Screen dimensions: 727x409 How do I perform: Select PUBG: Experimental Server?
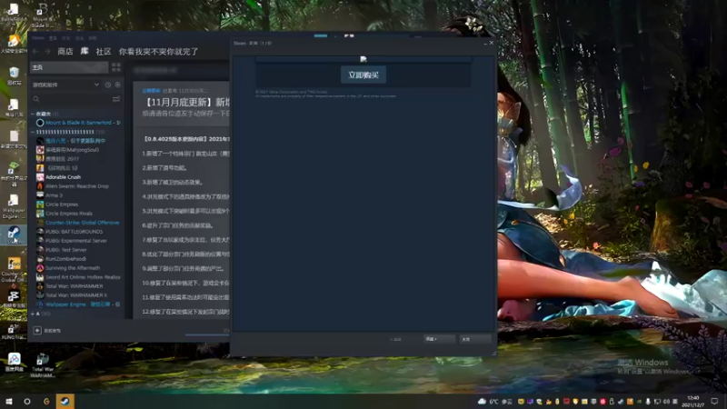click(76, 241)
